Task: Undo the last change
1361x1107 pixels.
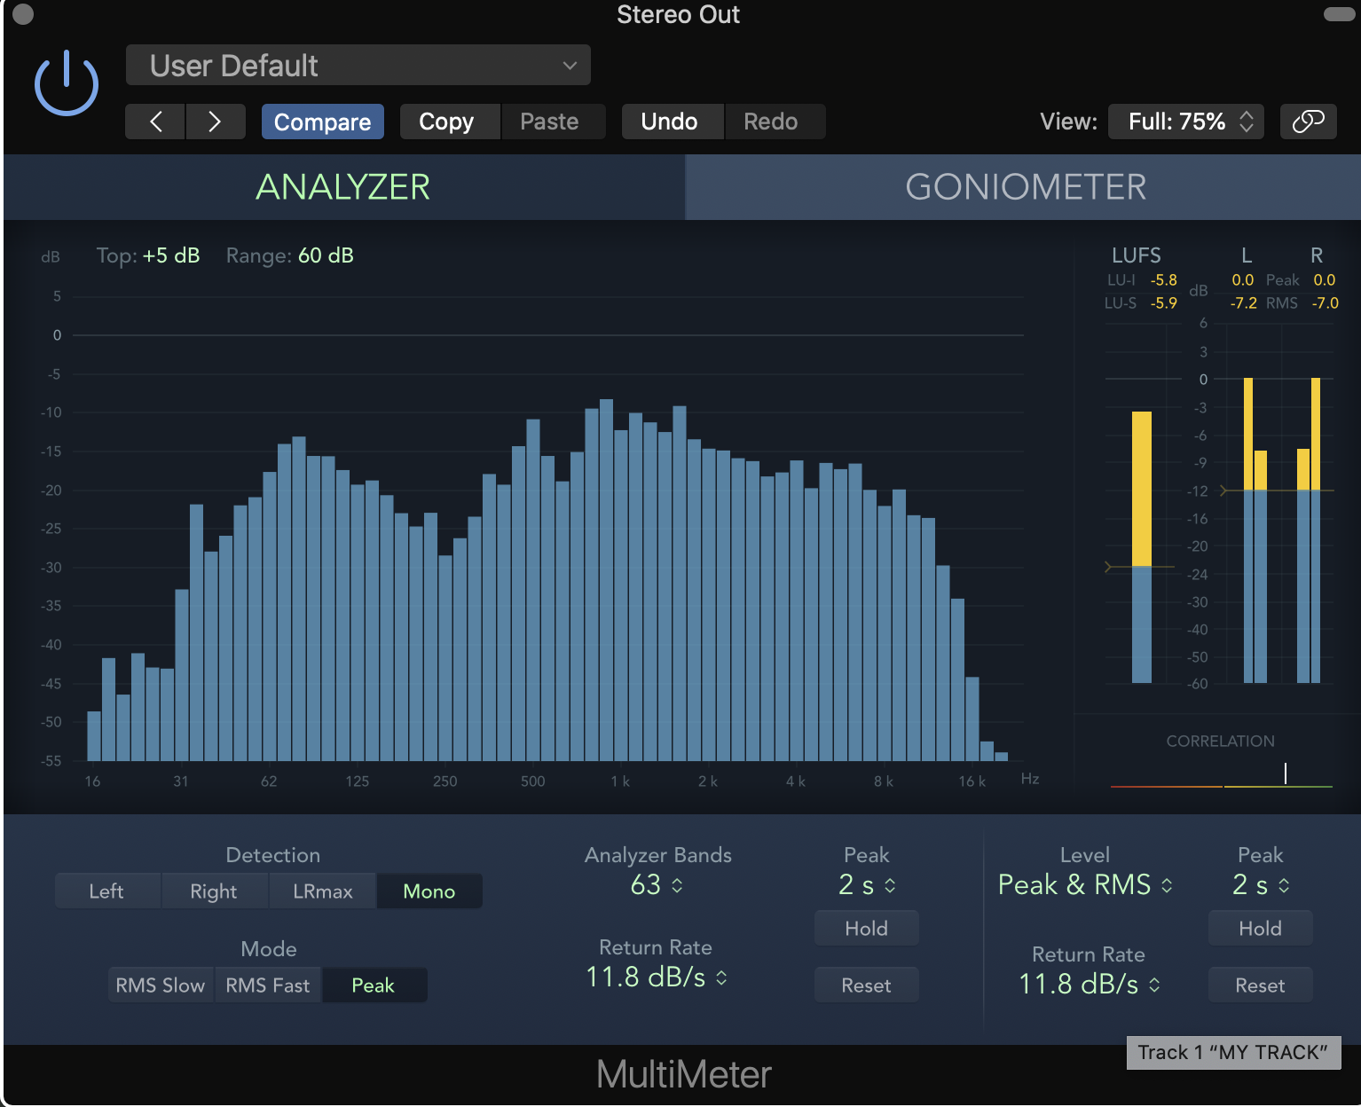Action: pos(672,122)
